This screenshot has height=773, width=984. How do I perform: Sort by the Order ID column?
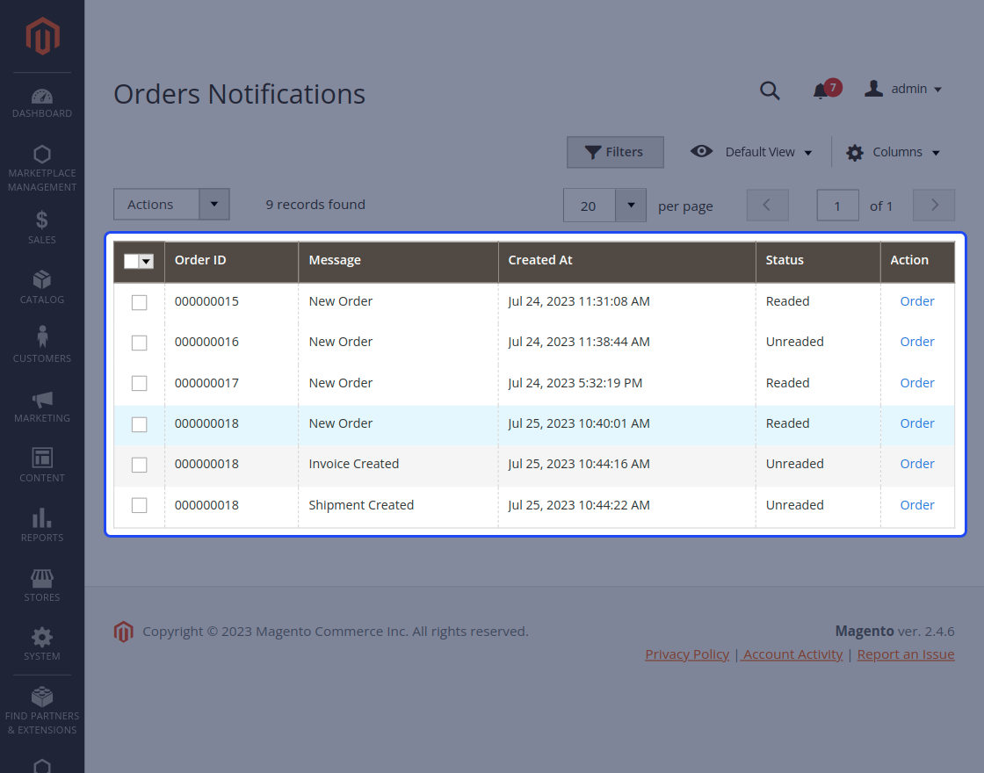coord(231,260)
